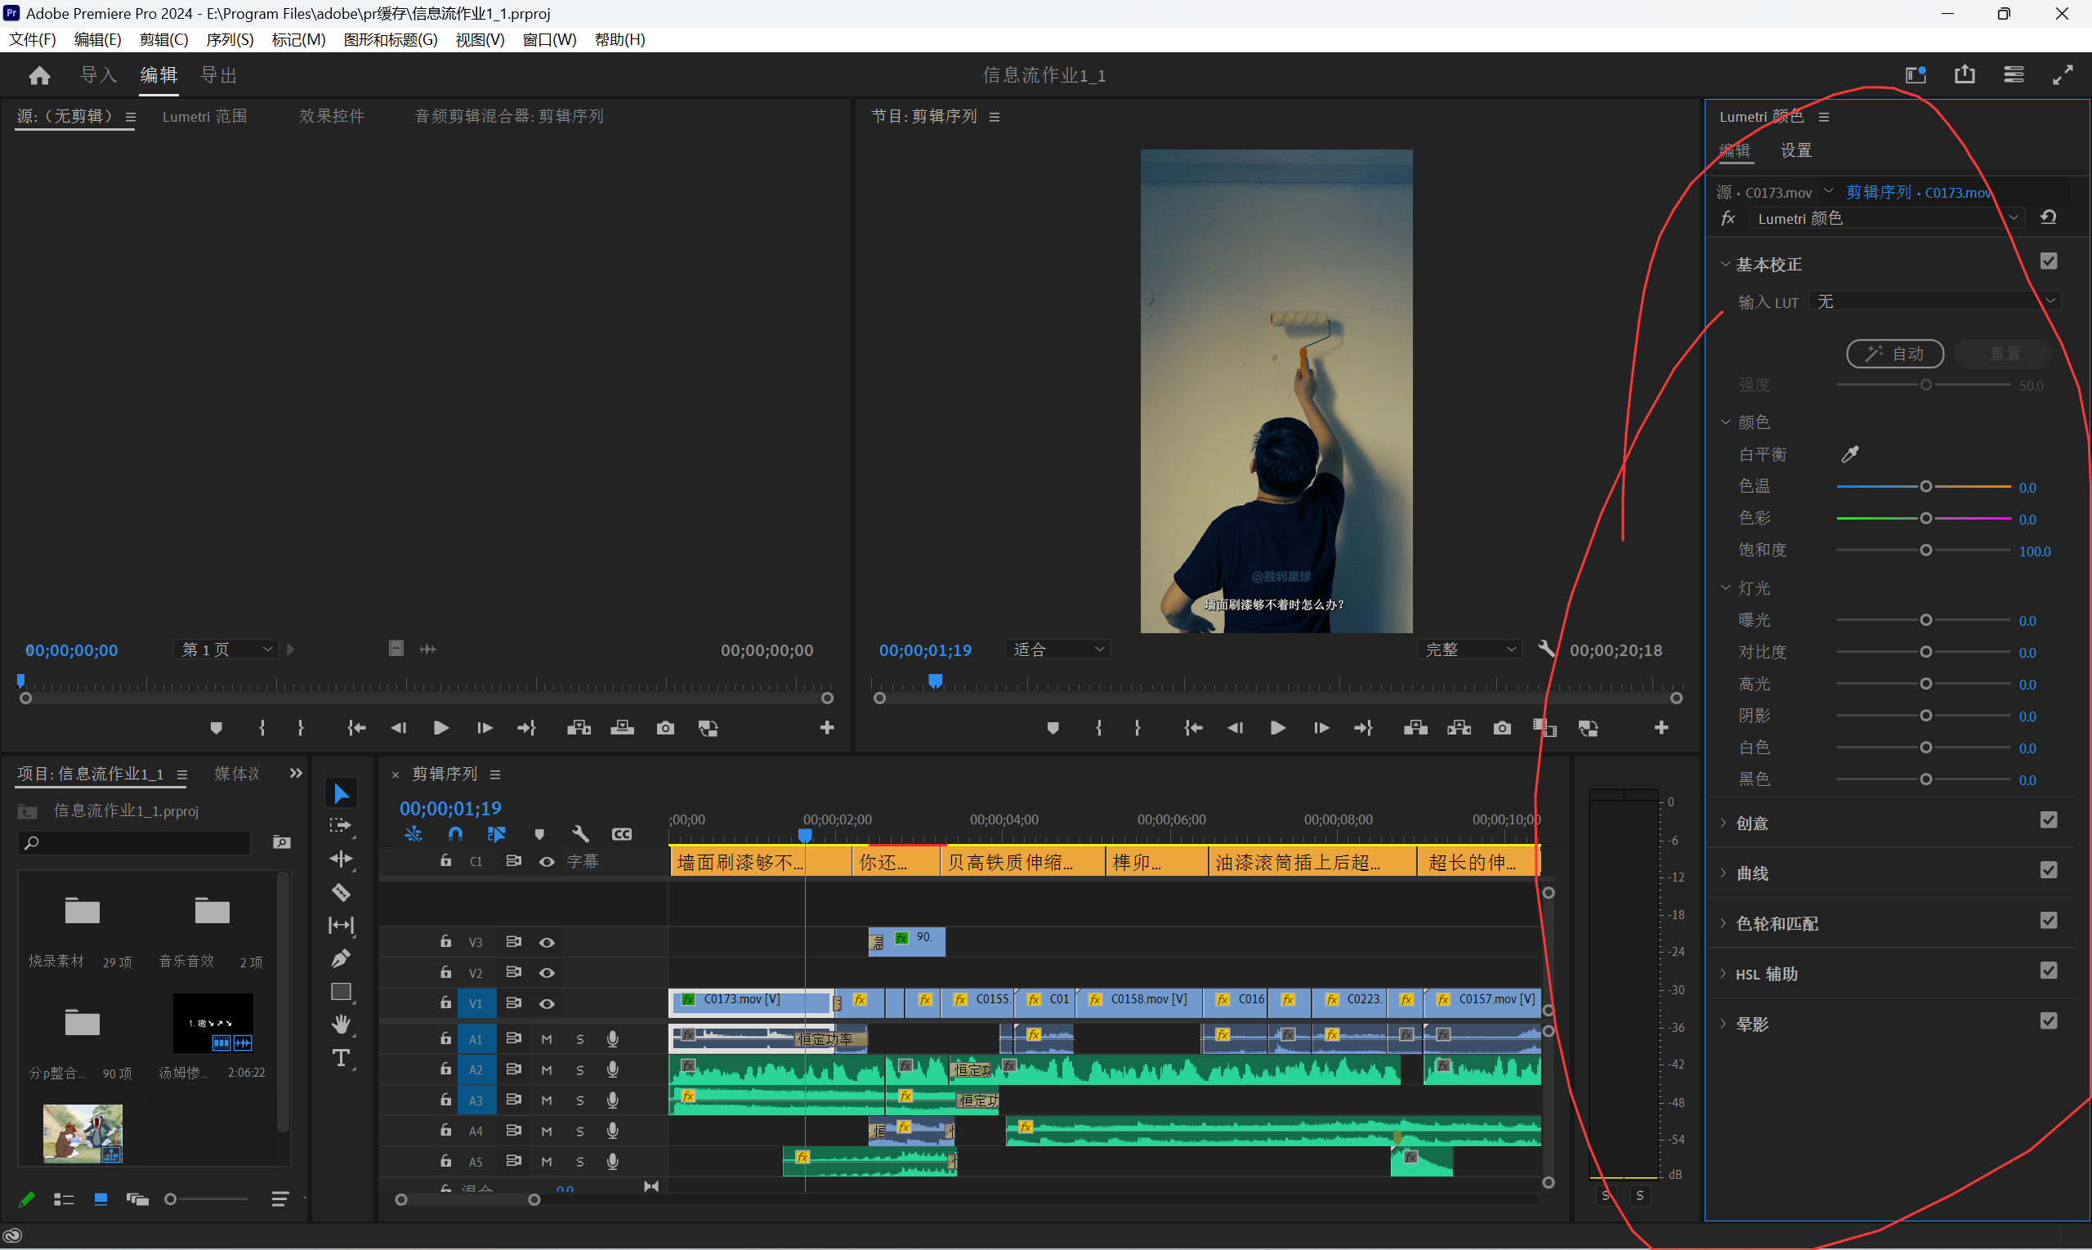Toggle the 曲线 section checkbox

pos(2049,870)
